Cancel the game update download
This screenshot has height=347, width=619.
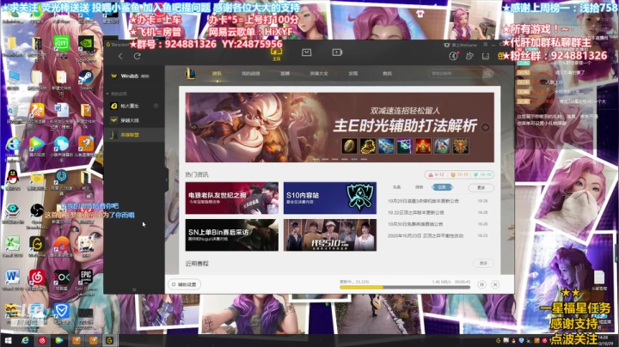495,284
